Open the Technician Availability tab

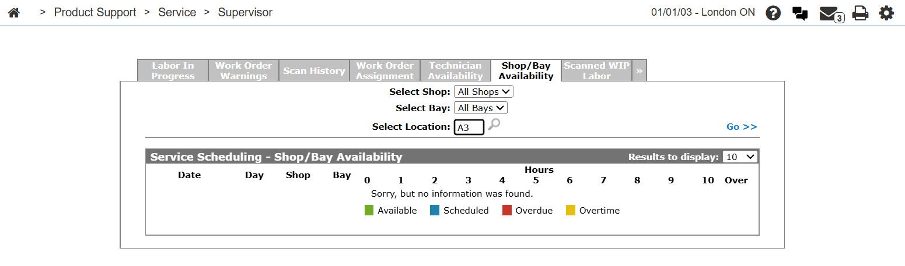[455, 70]
